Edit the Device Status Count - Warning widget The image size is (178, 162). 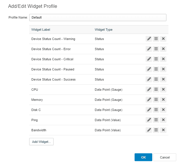149,39
